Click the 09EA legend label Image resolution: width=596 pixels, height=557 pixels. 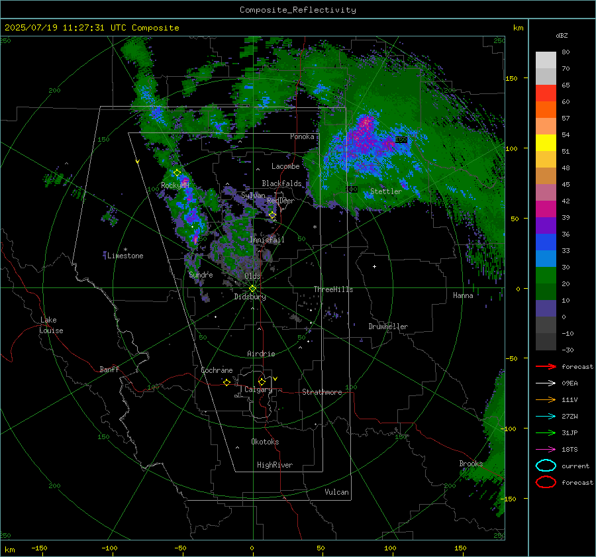[x=570, y=383]
